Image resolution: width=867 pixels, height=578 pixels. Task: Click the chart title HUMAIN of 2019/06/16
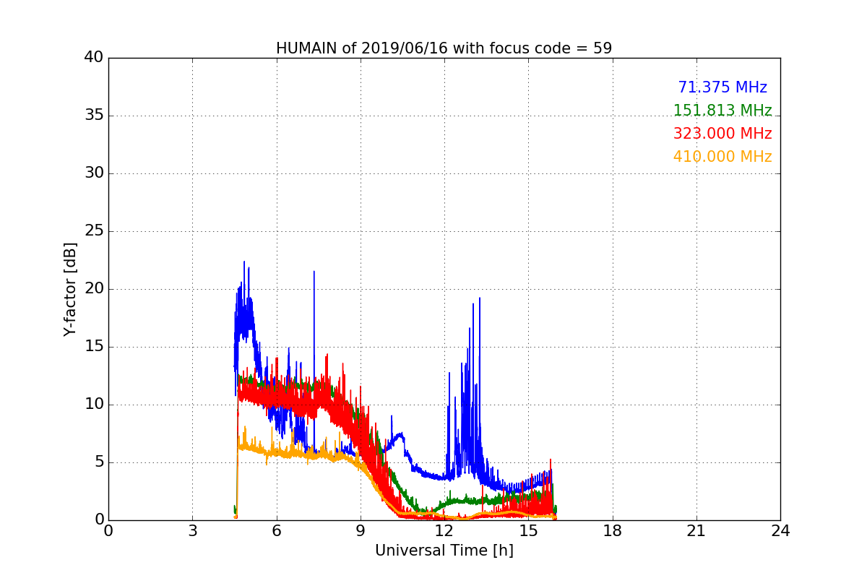(x=444, y=48)
